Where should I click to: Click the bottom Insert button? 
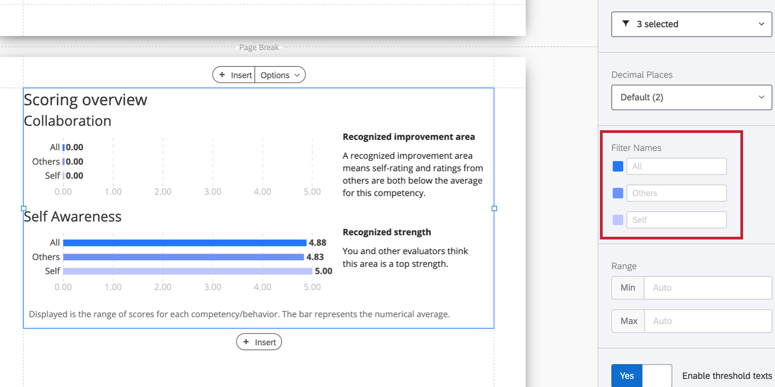click(259, 342)
